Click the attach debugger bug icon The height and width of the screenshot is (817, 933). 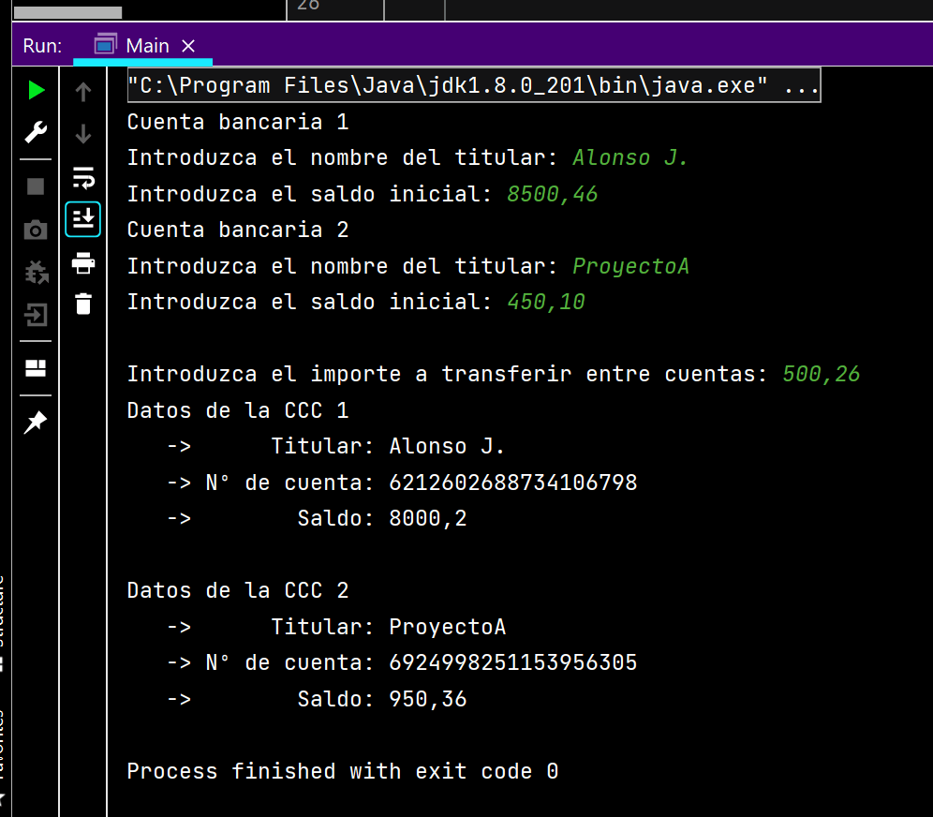[x=36, y=274]
